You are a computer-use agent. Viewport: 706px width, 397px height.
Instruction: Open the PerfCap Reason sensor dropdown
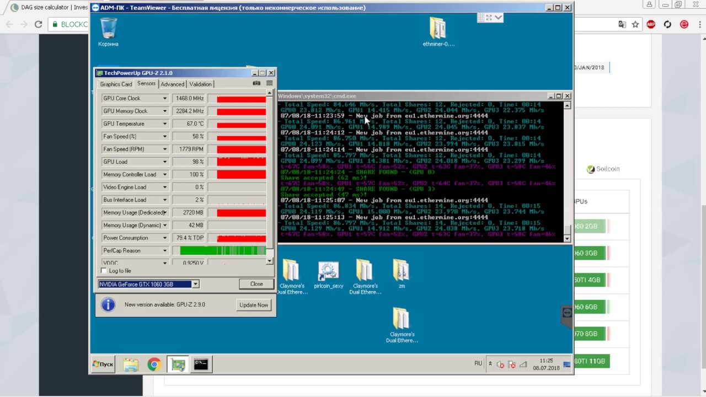(x=164, y=250)
